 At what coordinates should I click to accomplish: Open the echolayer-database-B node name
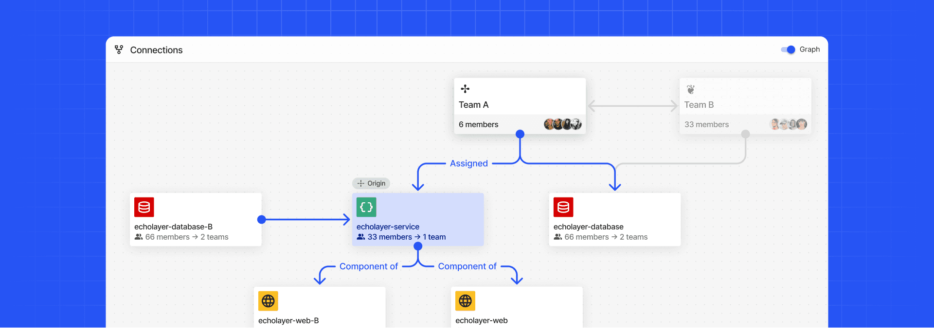173,227
